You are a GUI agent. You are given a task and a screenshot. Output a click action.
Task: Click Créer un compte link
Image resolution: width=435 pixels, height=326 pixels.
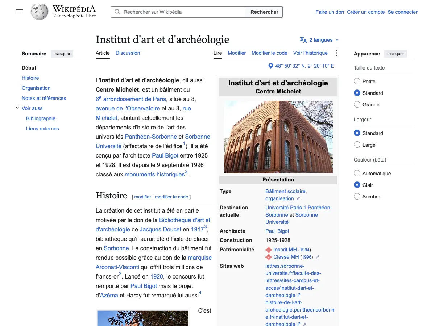click(366, 12)
